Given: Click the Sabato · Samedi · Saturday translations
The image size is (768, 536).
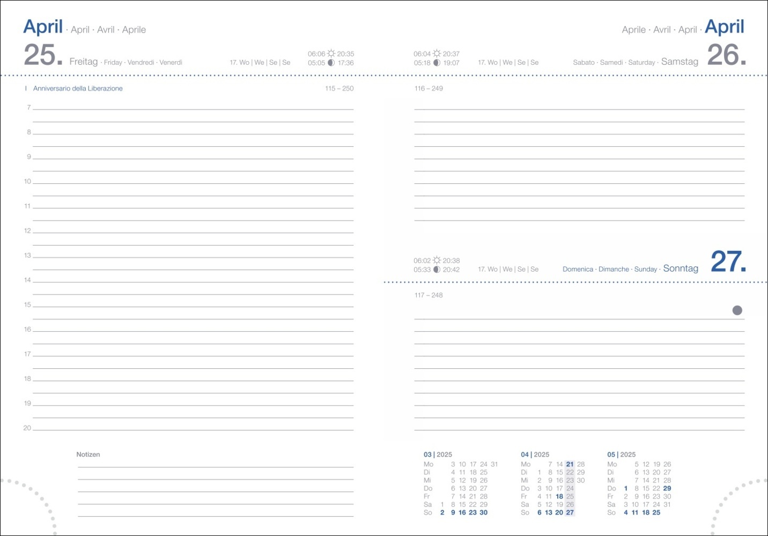Looking at the screenshot, I should (614, 63).
